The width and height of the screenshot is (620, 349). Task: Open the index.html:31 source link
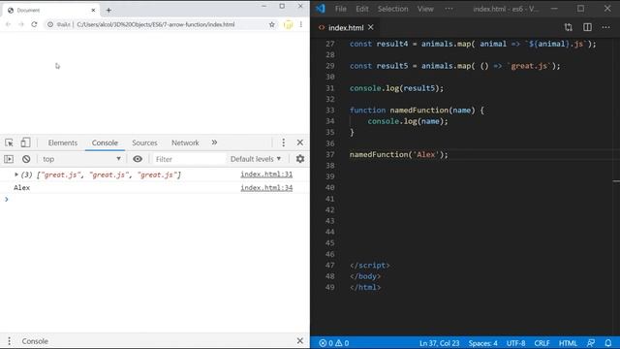point(266,174)
